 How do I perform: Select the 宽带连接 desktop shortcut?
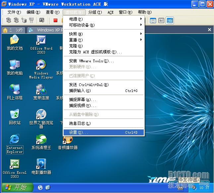[41, 92]
